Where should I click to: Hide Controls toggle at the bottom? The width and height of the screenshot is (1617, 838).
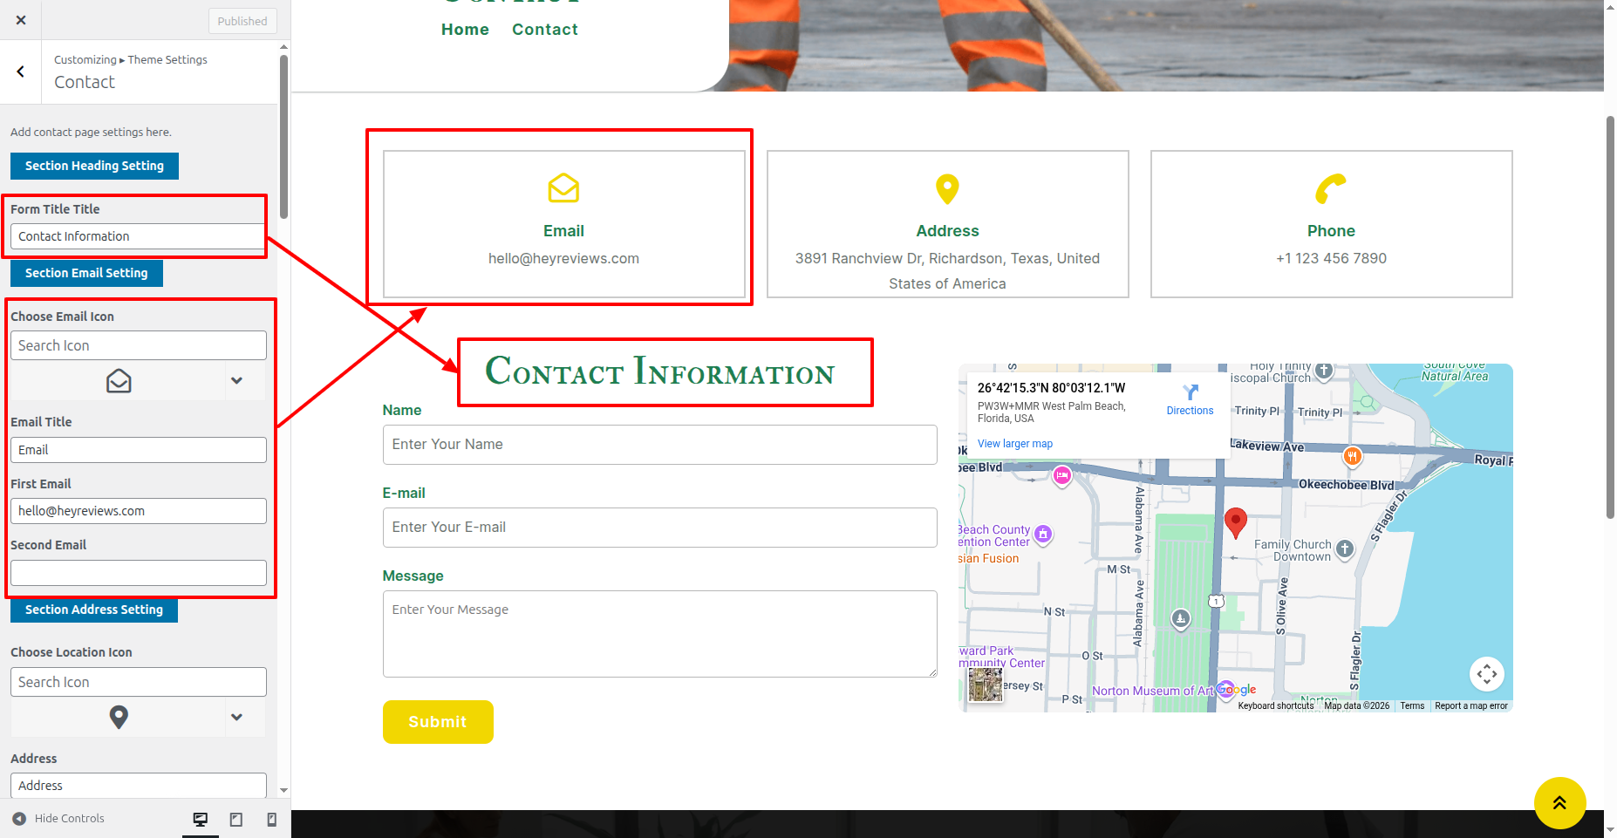[59, 819]
